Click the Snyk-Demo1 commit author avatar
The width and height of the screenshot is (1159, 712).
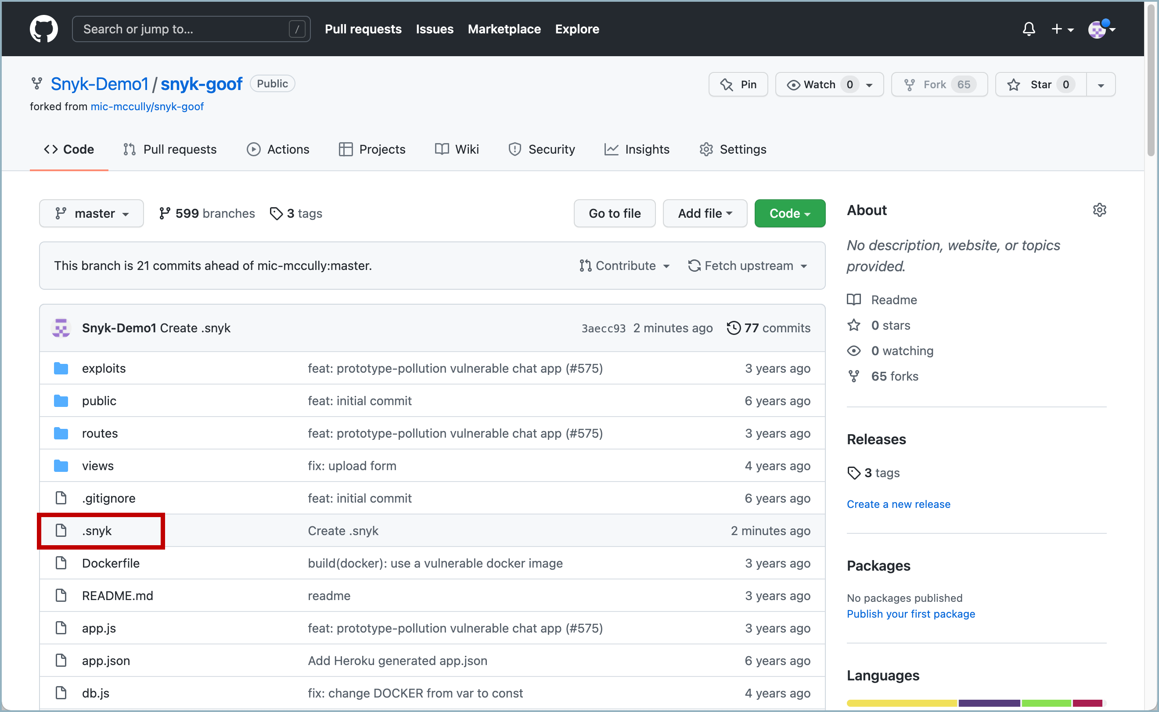[61, 328]
